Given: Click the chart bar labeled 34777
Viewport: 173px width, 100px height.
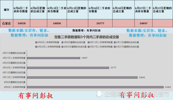Looking at the screenshot, I should (x=68, y=68).
